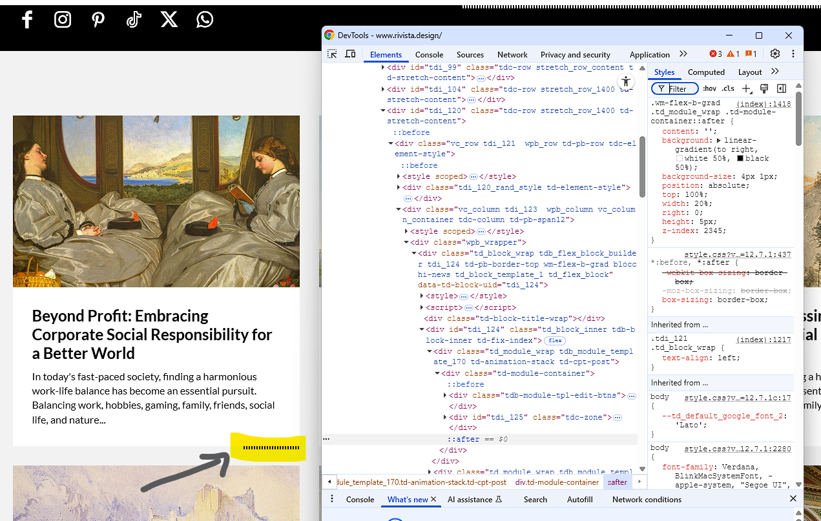This screenshot has width=821, height=521.
Task: Switch to the Elements panel tab
Action: click(386, 54)
